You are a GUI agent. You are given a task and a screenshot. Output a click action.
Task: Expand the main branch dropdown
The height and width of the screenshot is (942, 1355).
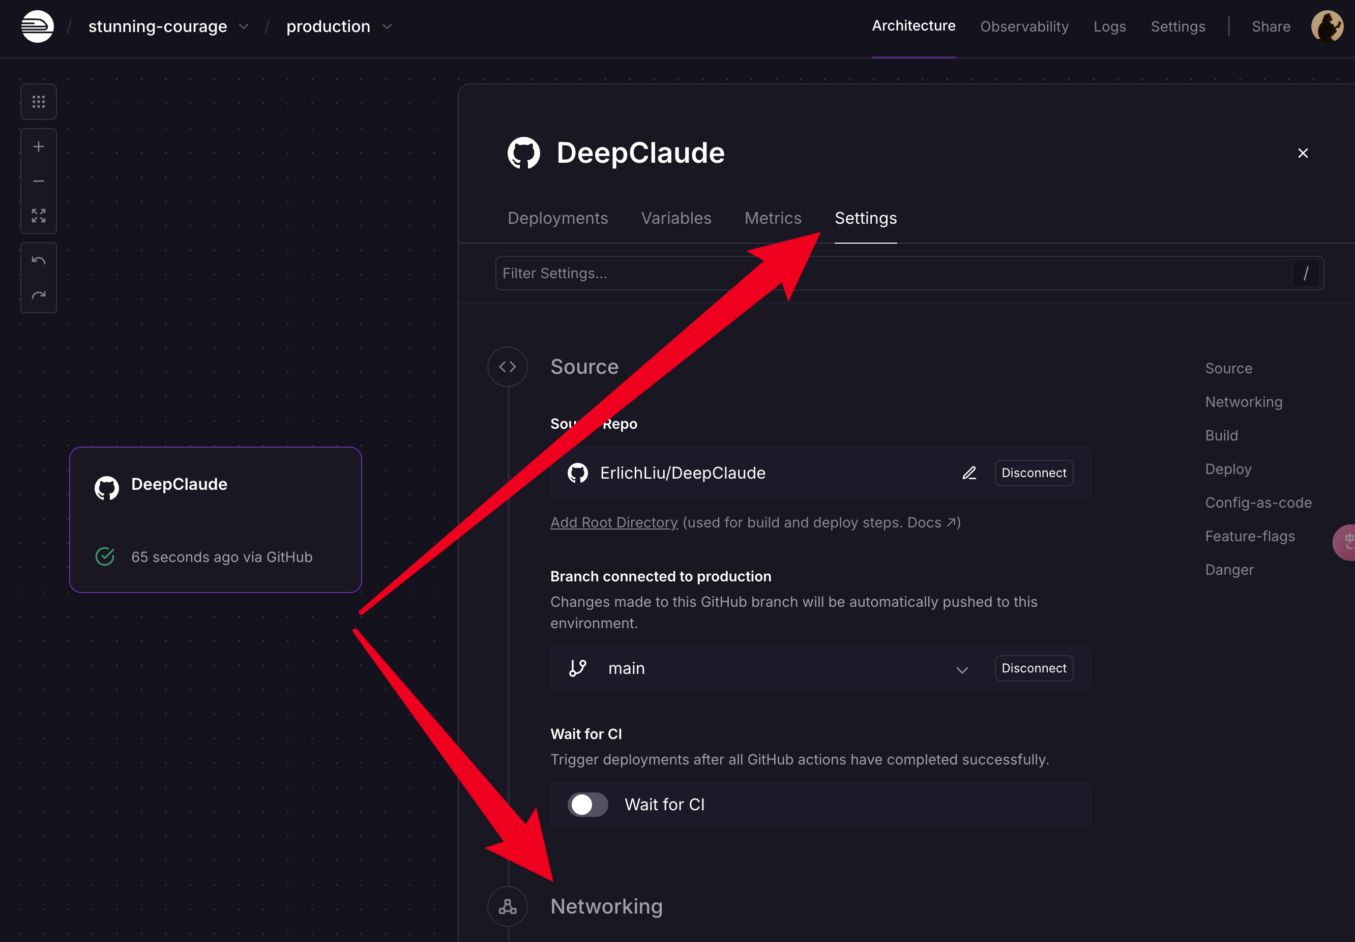click(x=962, y=669)
